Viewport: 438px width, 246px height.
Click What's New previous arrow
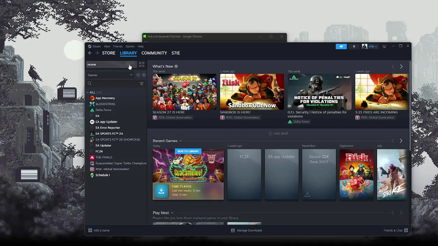coord(393,66)
